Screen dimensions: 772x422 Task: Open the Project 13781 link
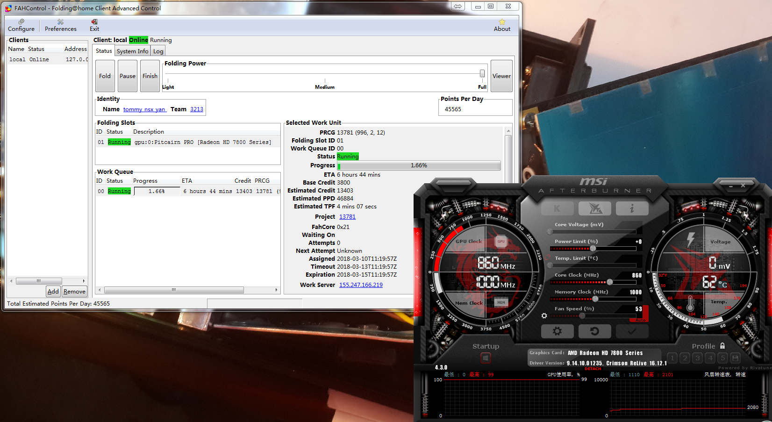coord(347,217)
